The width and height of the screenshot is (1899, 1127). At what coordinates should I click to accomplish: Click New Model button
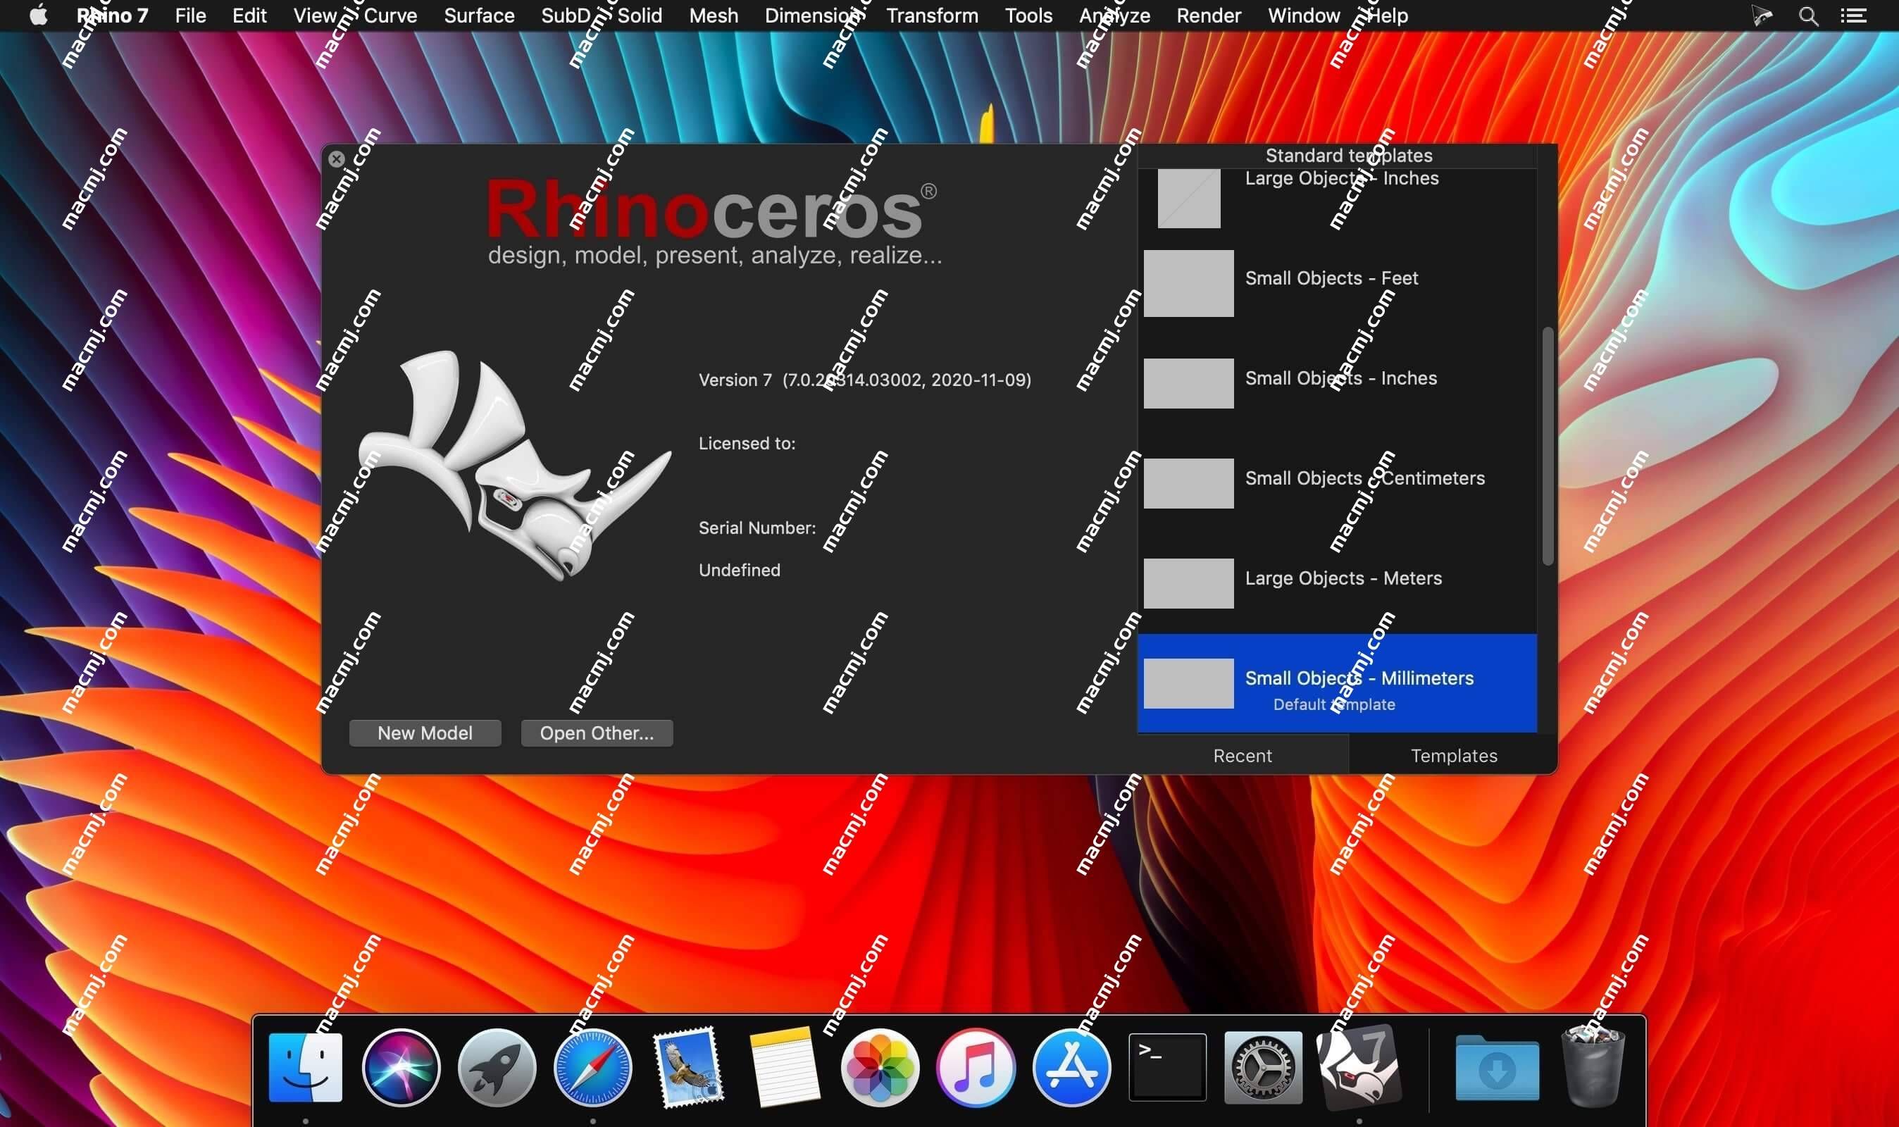tap(425, 733)
